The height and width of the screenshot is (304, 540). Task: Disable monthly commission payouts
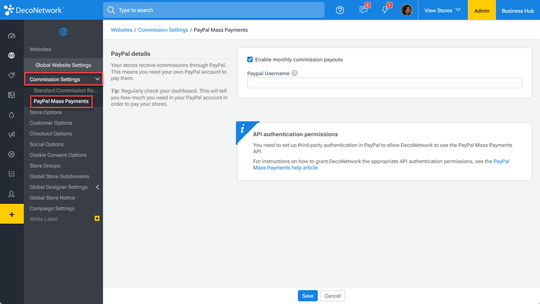click(250, 59)
